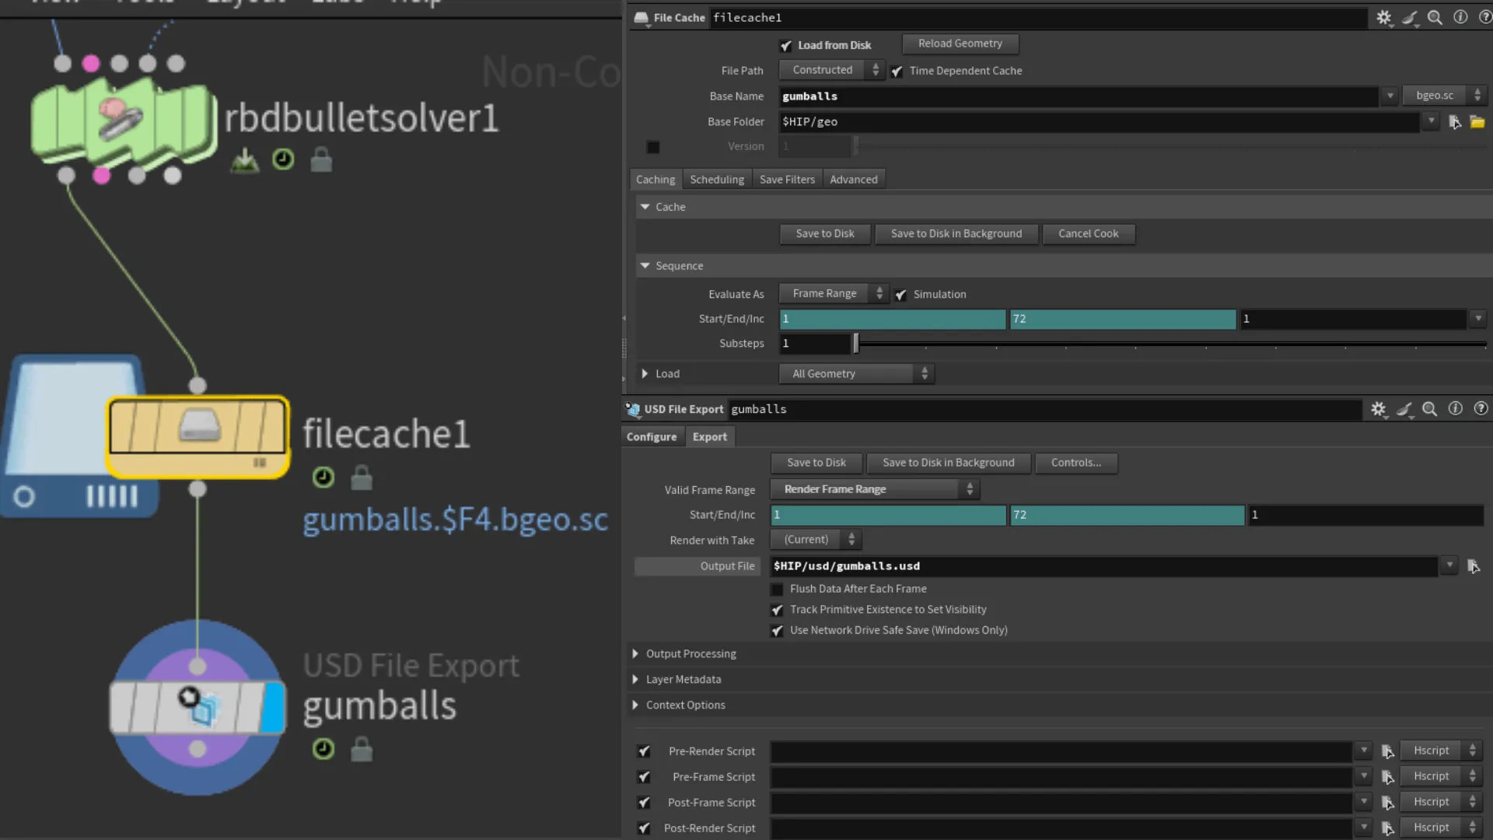
Task: Disable the Simulation checkbox
Action: pos(900,294)
